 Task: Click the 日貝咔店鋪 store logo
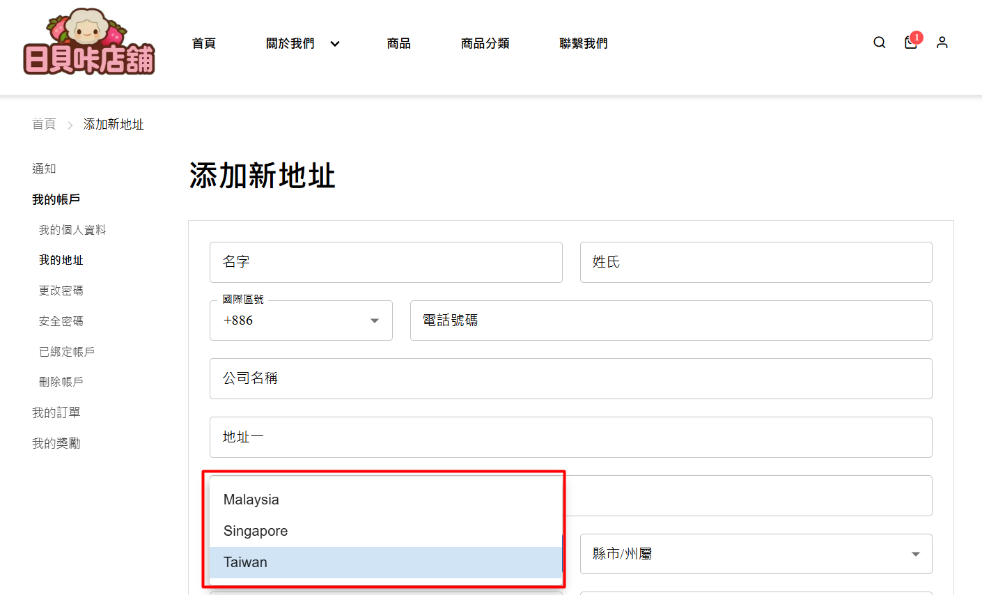point(89,43)
